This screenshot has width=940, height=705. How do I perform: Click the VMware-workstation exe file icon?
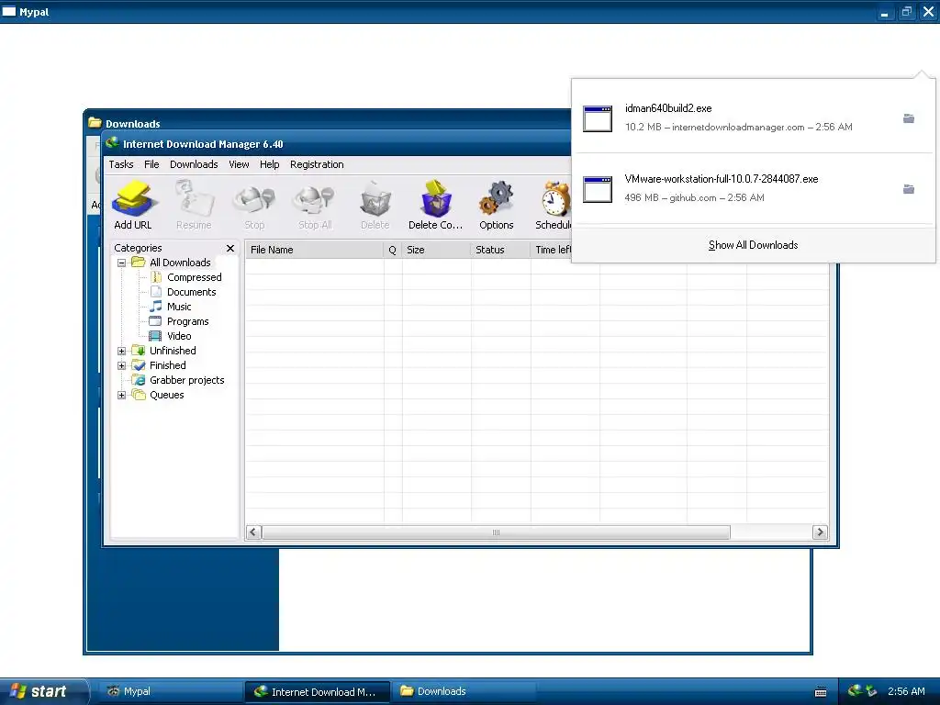tap(598, 189)
